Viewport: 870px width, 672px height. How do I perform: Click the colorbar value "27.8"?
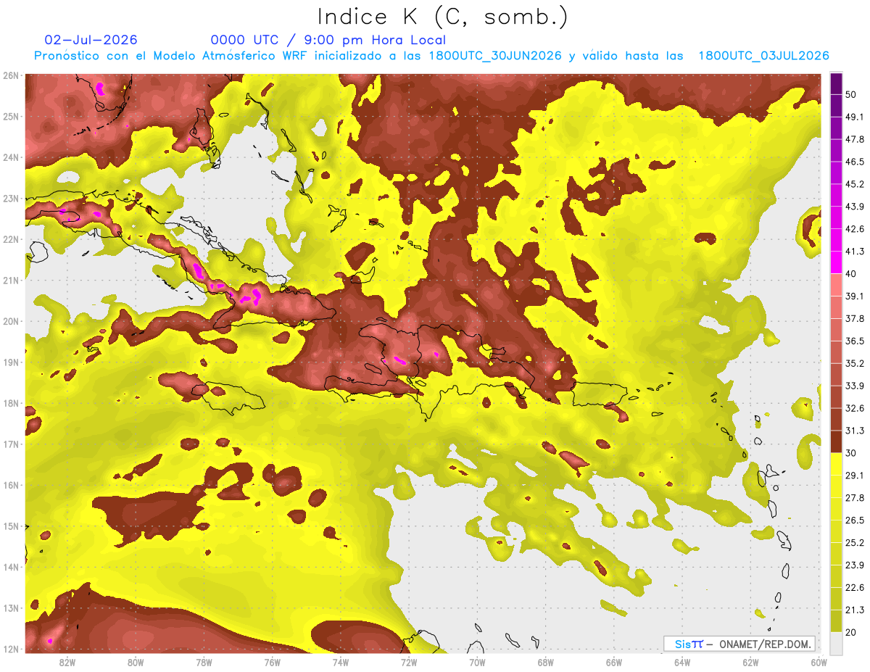(855, 498)
